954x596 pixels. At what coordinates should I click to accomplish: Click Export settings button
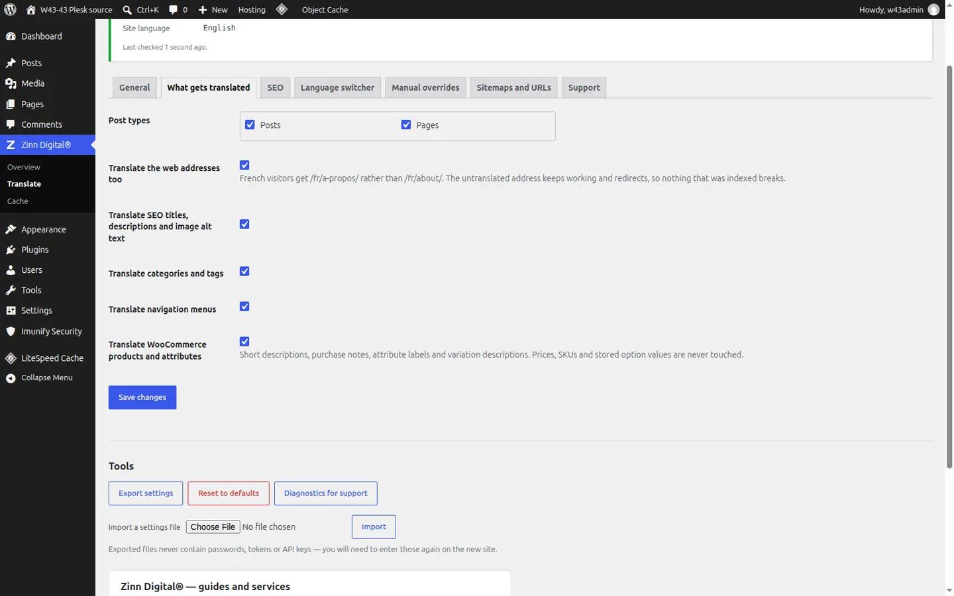tap(146, 493)
